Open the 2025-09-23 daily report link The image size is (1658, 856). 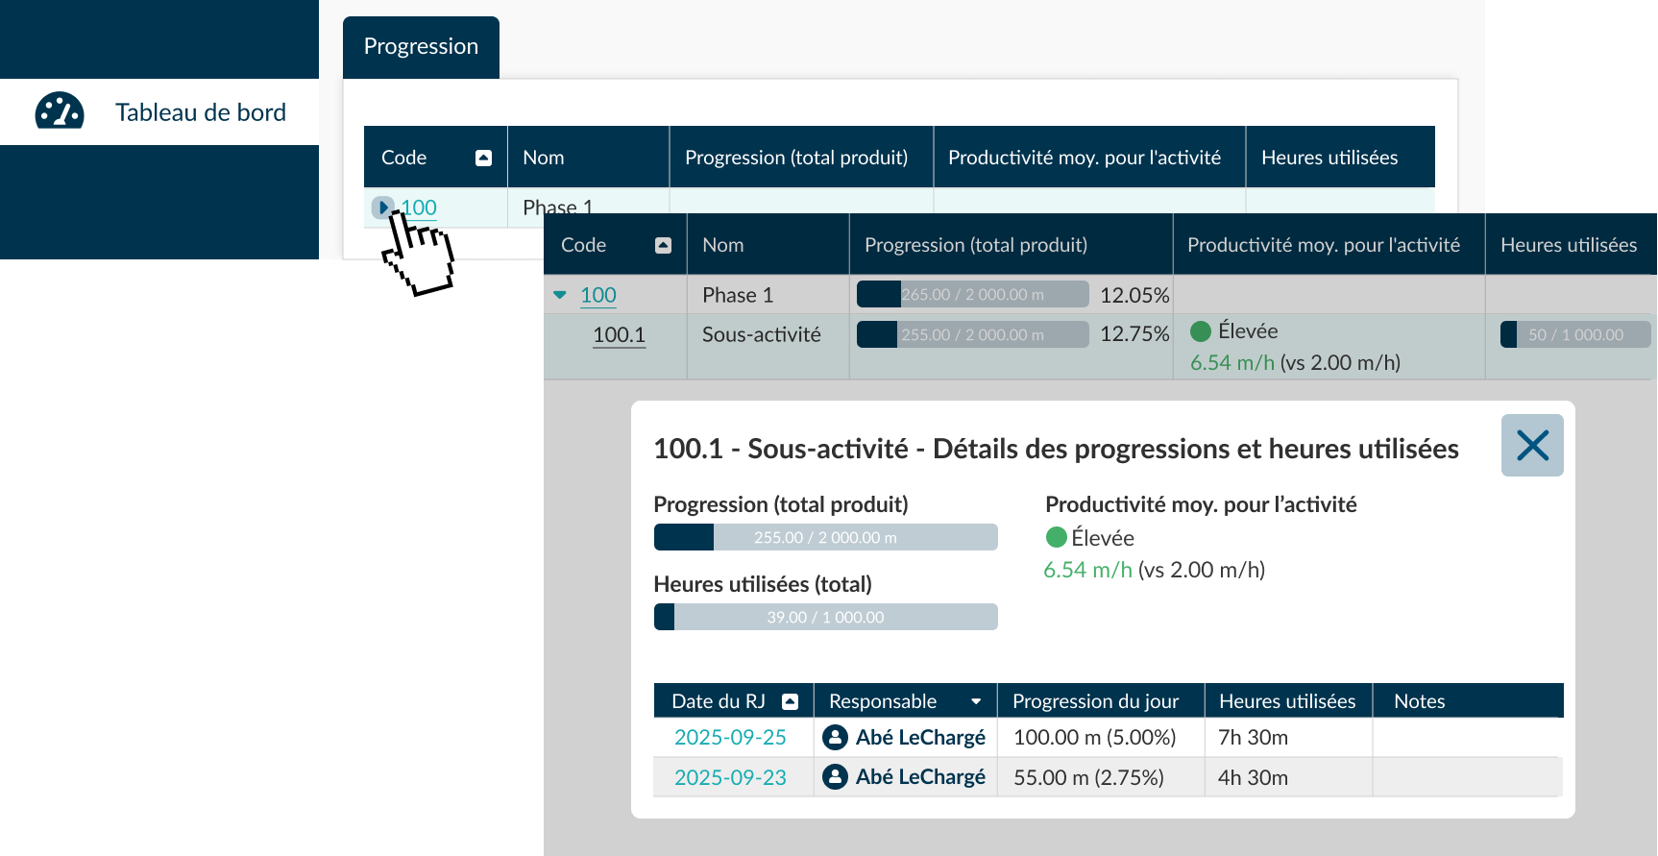[x=730, y=777]
